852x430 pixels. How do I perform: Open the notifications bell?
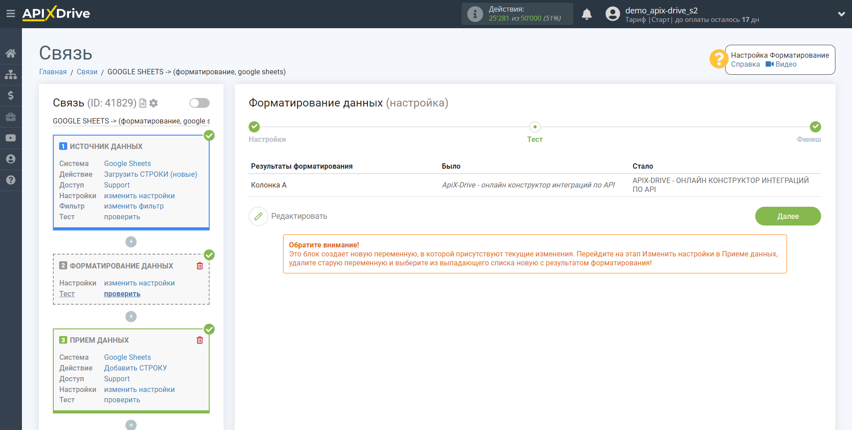coord(587,14)
